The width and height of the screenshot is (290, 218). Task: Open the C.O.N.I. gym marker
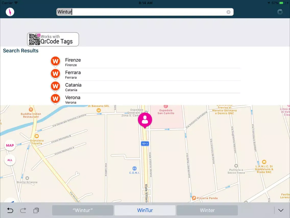tap(135, 168)
